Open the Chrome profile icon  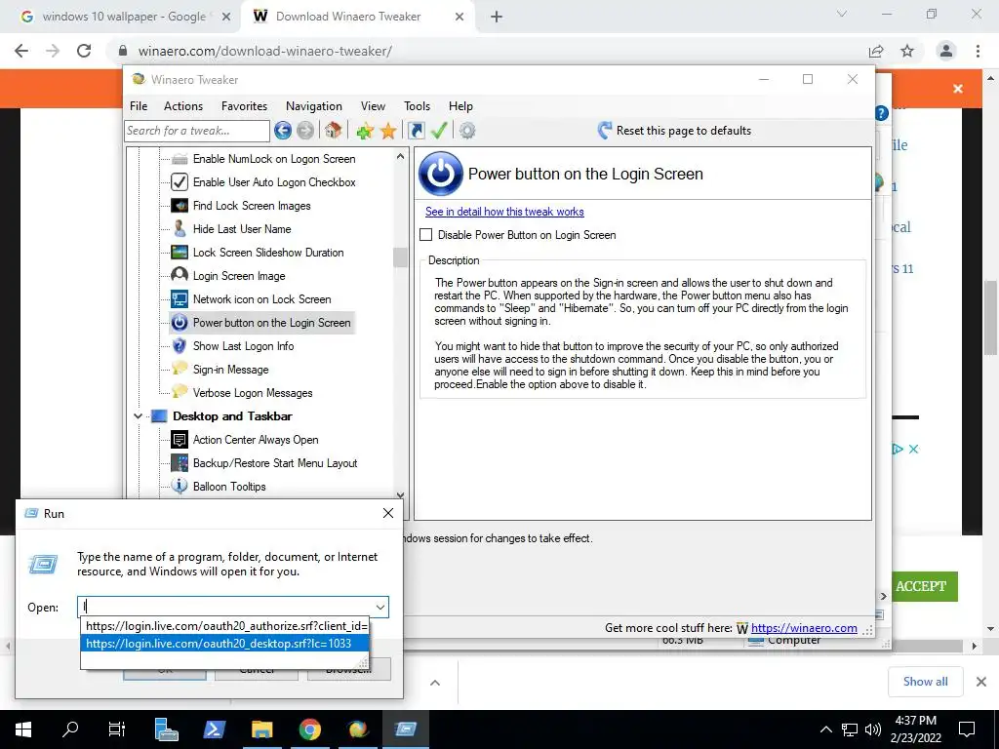pos(946,51)
